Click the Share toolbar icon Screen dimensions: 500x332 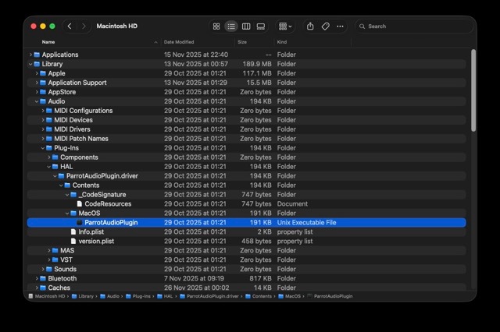click(x=310, y=26)
